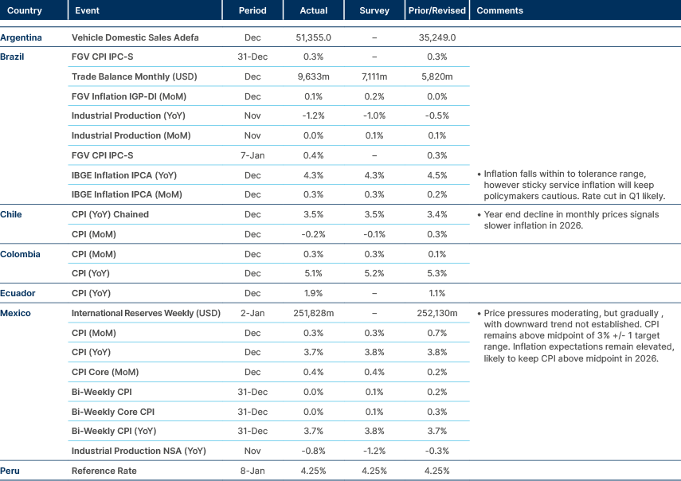Click the Actual column header
Viewport: 681px width, 481px height.
coord(313,10)
